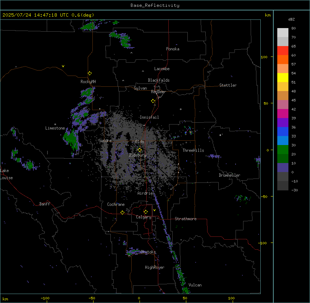Pick the violet purple swatch in the dBZ legend
This screenshot has height=303, width=310.
point(283,122)
